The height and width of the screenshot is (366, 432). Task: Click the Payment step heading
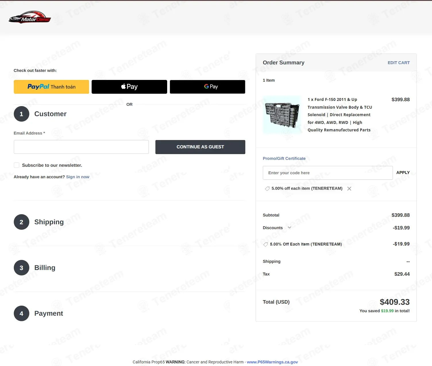(49, 313)
